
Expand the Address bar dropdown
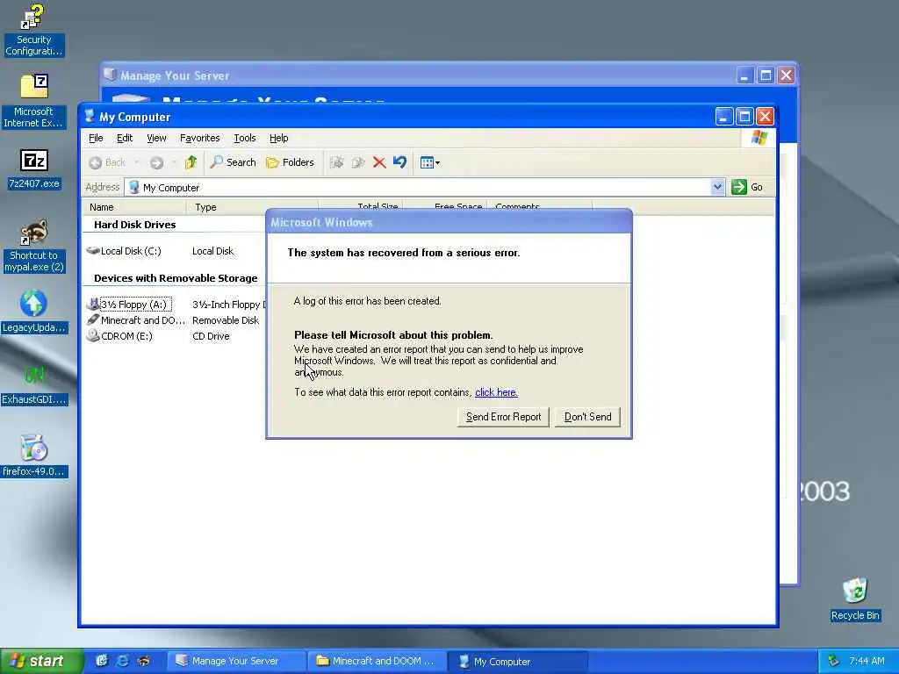717,187
